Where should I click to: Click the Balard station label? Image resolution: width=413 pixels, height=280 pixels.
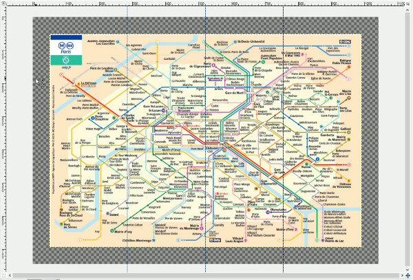(114, 215)
